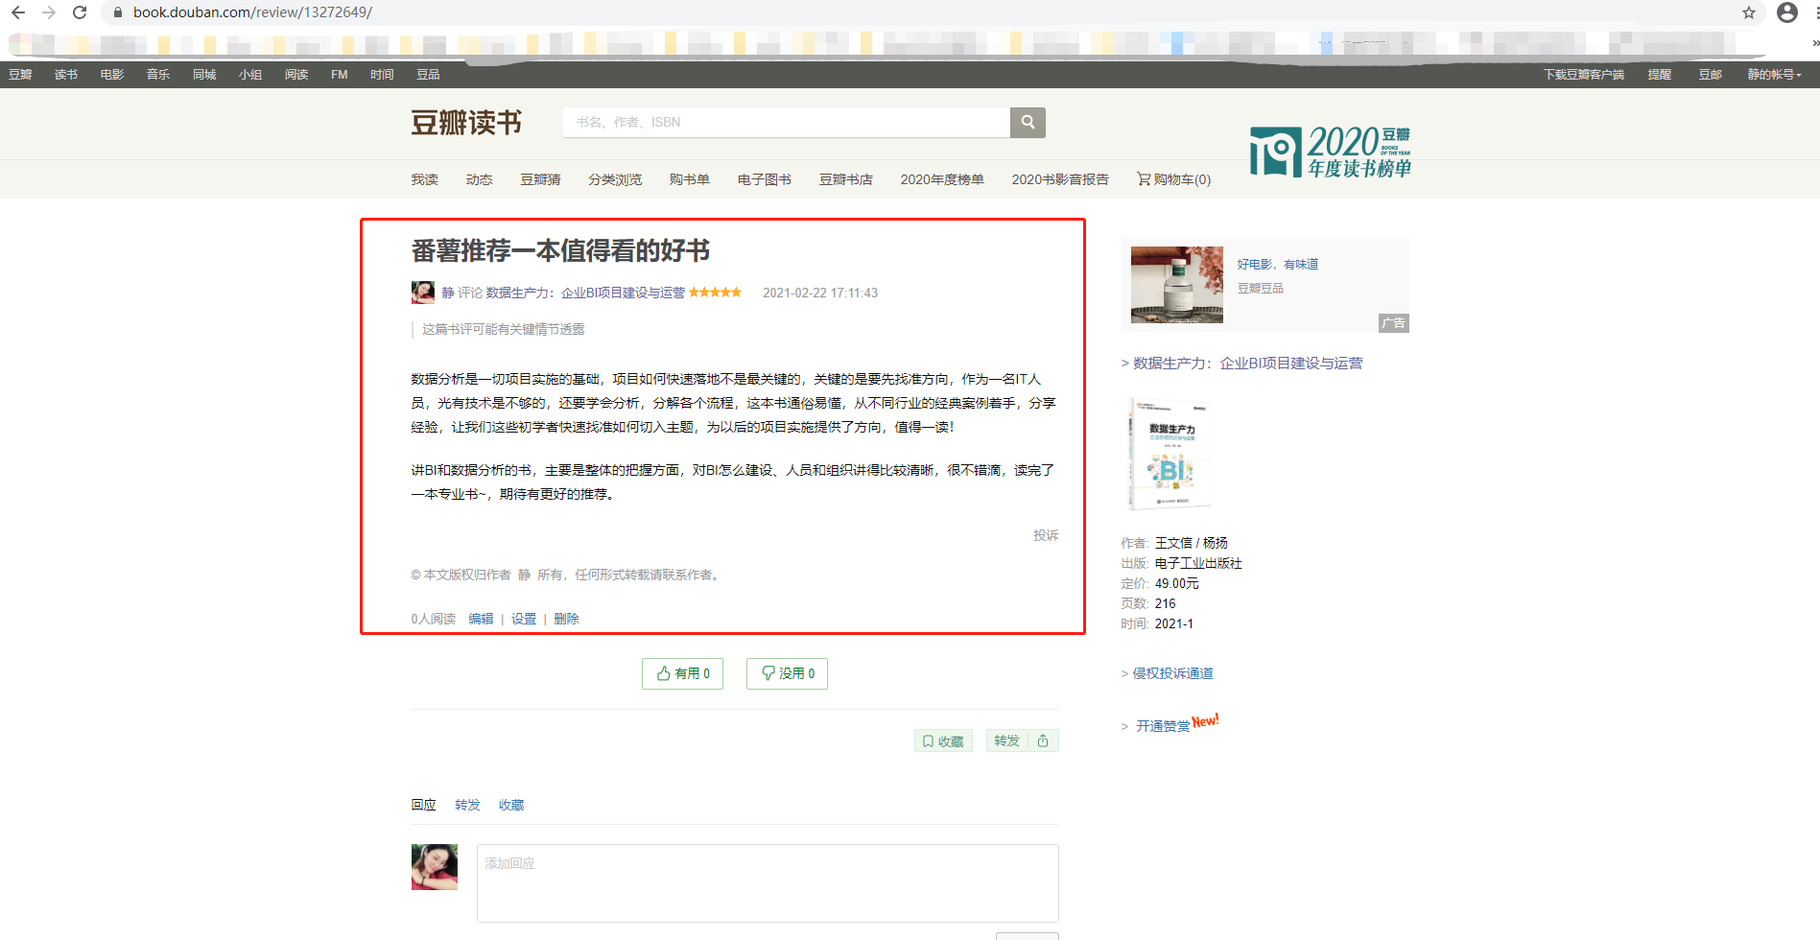1820x940 pixels.
Task: Click 下载豆瓣客户端 link
Action: click(1584, 75)
